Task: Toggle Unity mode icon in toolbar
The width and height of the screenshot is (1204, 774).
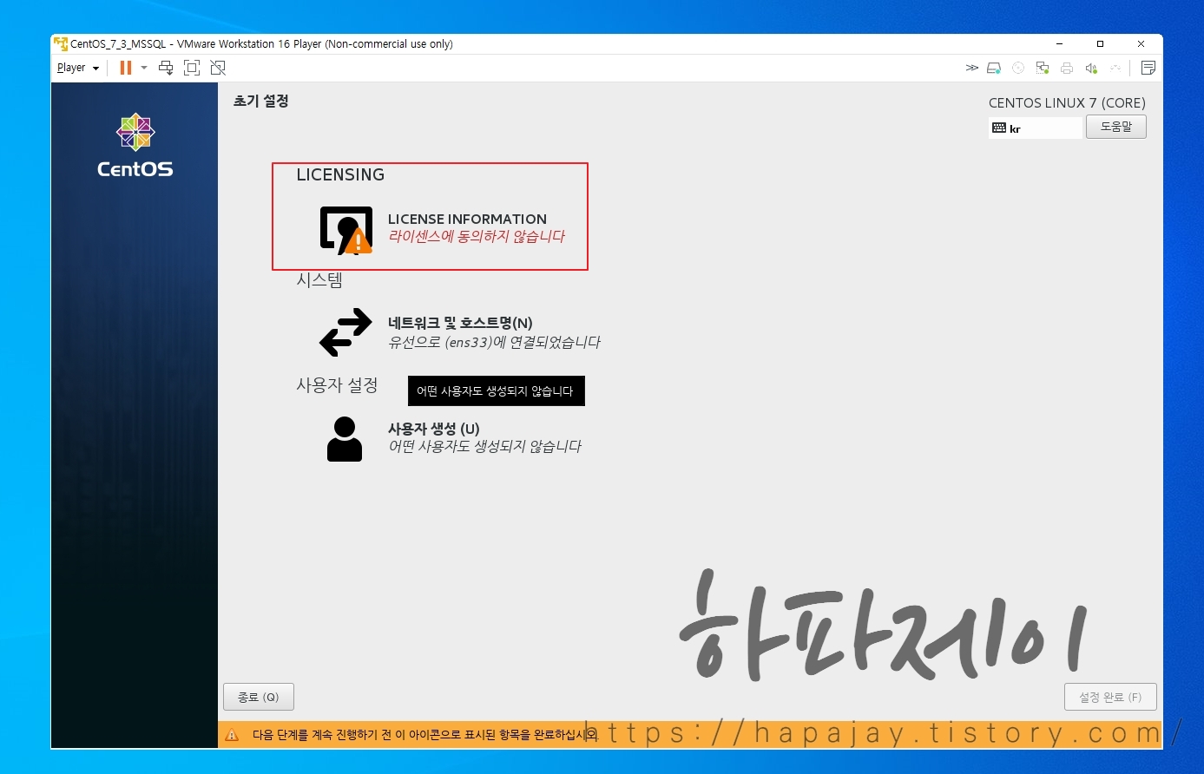Action: click(x=218, y=68)
